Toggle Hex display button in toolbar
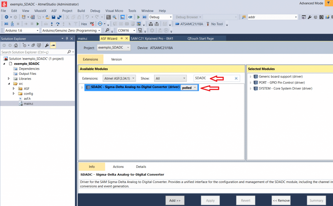Viewport: 333px width, 206px height. [x=84, y=24]
